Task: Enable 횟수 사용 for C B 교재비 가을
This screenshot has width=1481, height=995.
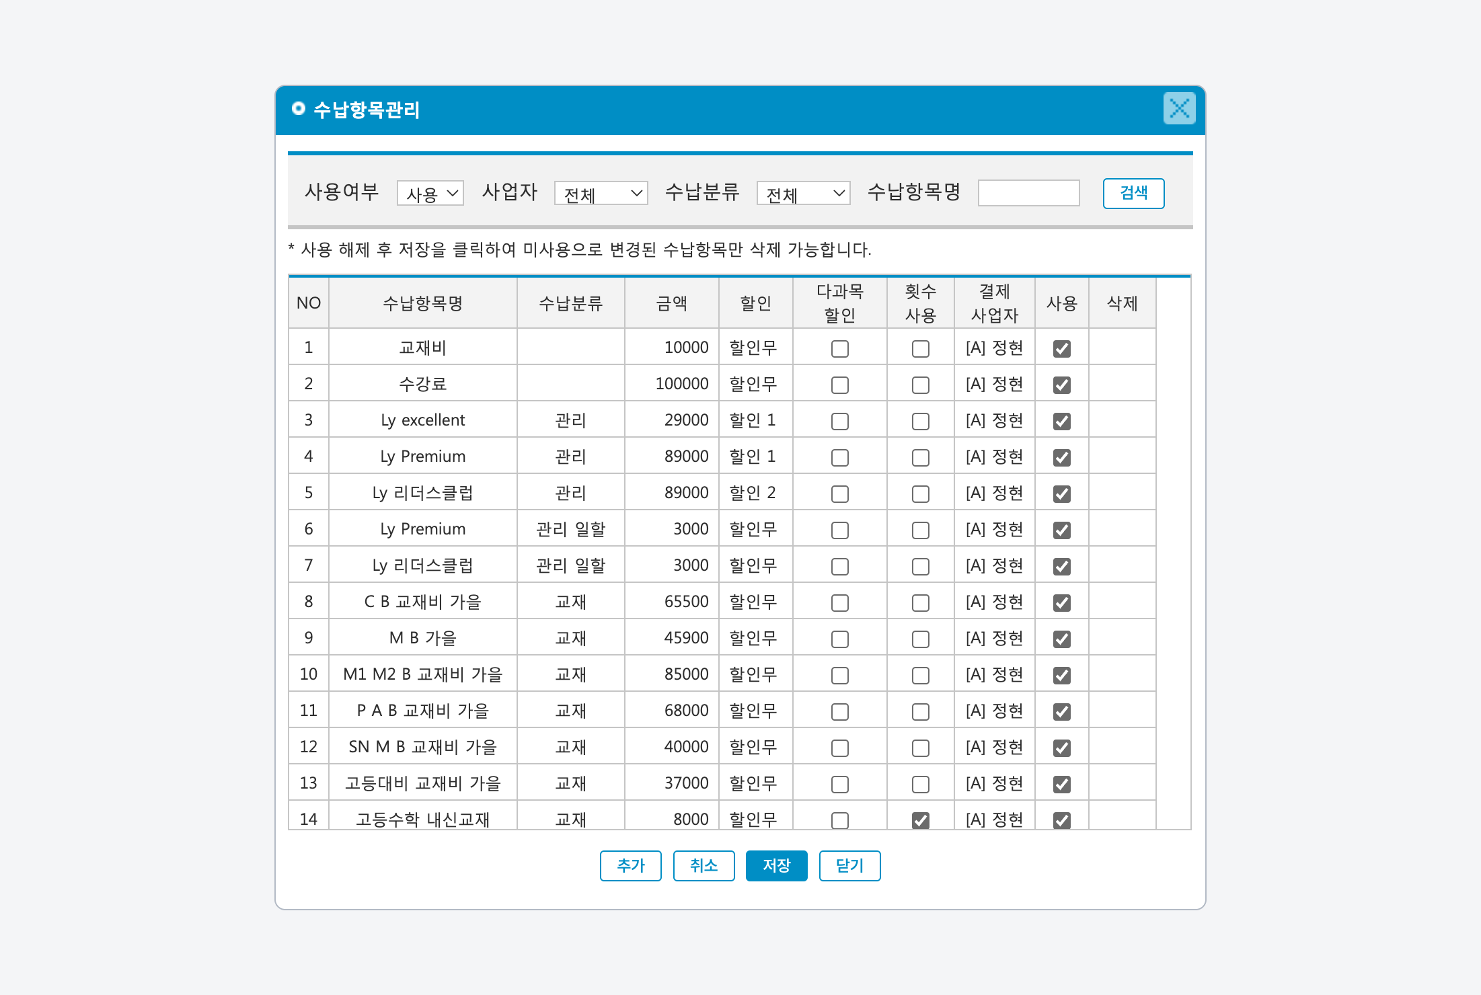Action: [920, 602]
